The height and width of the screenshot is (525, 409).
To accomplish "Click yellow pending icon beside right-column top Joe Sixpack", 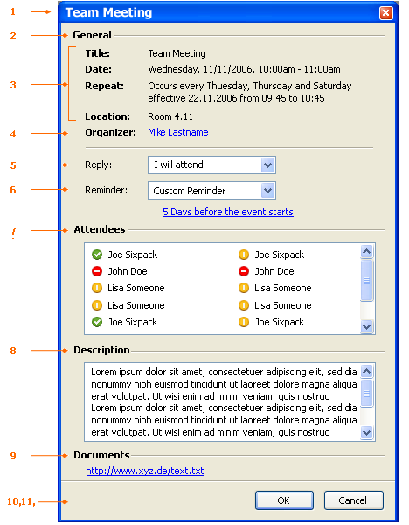I will (244, 255).
